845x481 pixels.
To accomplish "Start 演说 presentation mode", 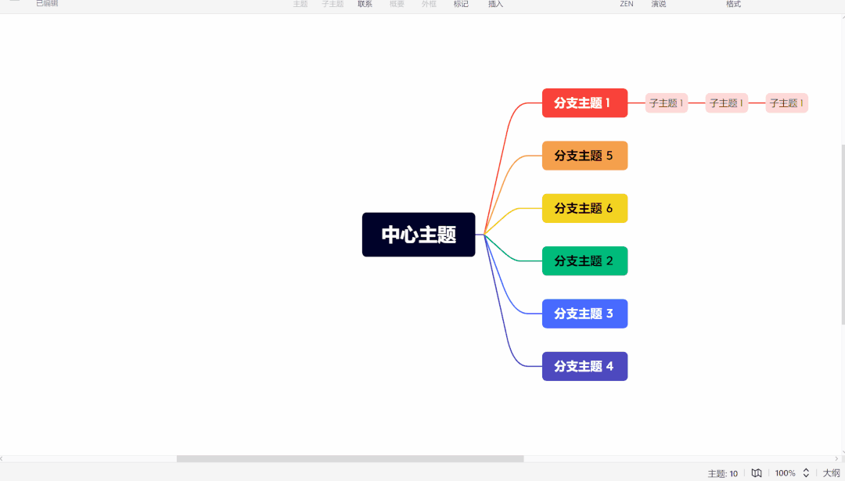I will [x=659, y=5].
